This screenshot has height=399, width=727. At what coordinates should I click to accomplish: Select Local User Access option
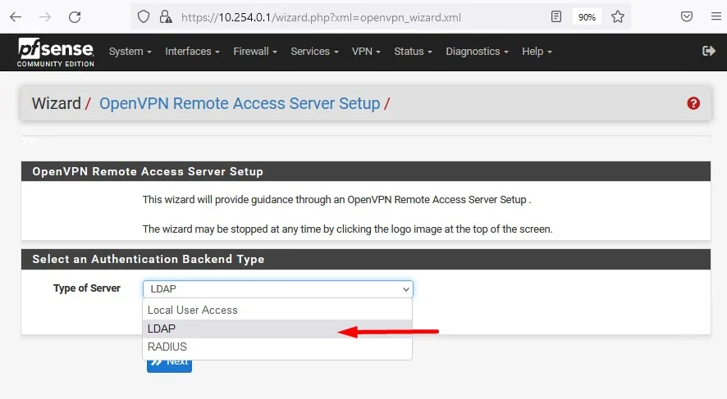click(277, 311)
